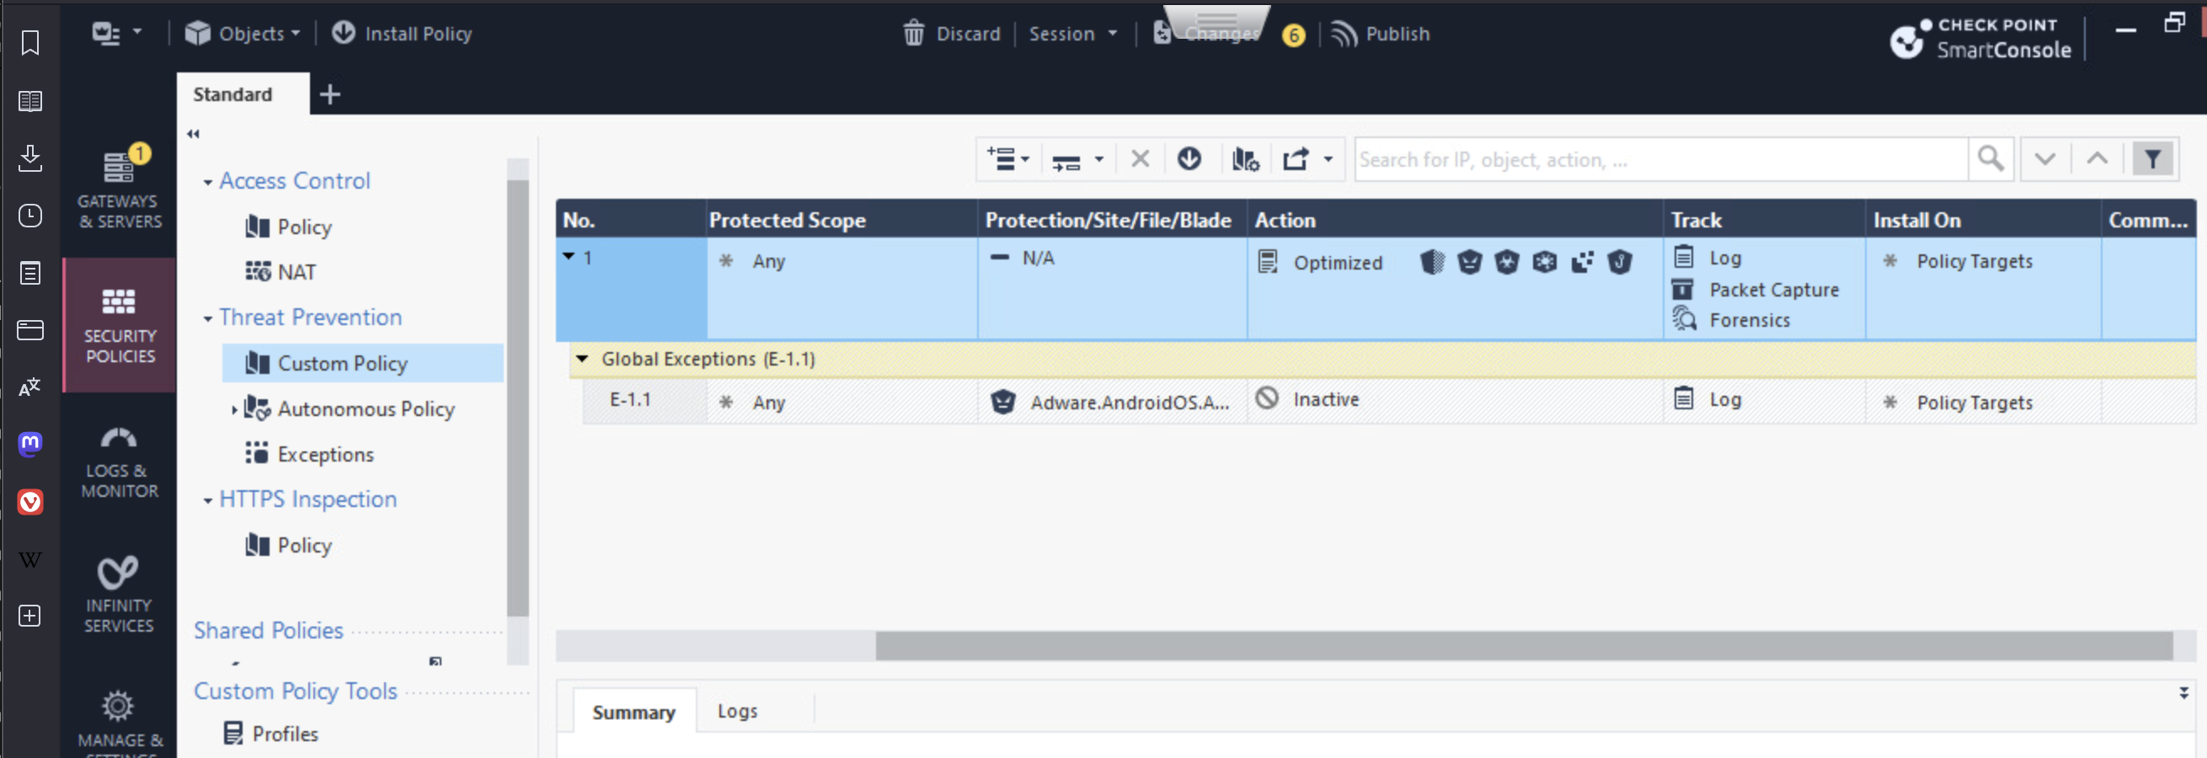Activate the Inactive toggle on exception E-1.1
Viewport: 2207px width, 758px height.
tap(1269, 398)
